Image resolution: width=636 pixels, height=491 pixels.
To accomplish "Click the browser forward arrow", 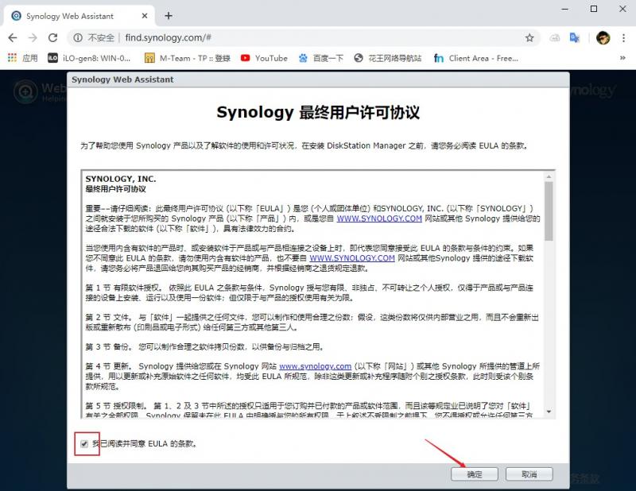I will 33,37.
